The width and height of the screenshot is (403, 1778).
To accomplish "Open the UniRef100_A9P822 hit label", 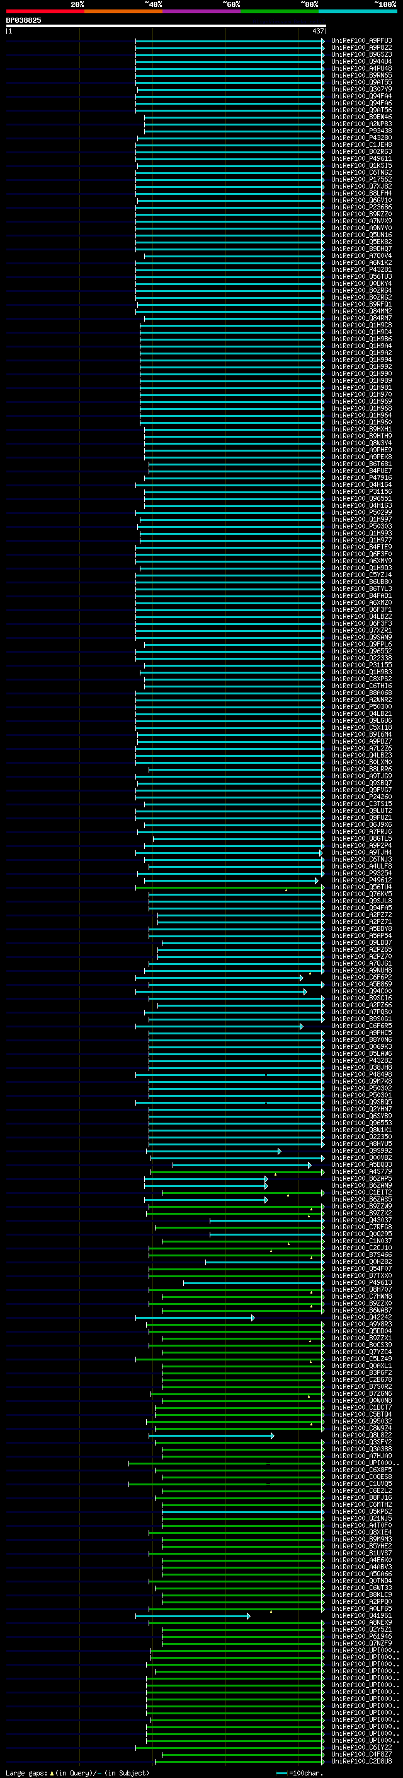I will tap(361, 48).
